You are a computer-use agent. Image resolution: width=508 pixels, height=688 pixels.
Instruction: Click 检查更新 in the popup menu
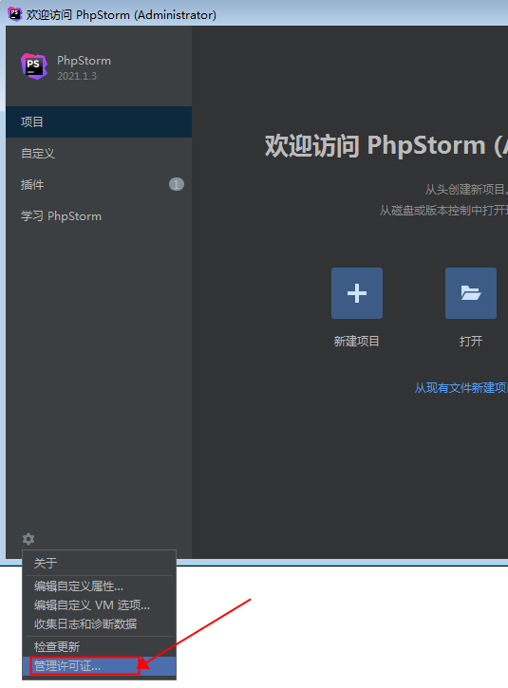click(100, 647)
